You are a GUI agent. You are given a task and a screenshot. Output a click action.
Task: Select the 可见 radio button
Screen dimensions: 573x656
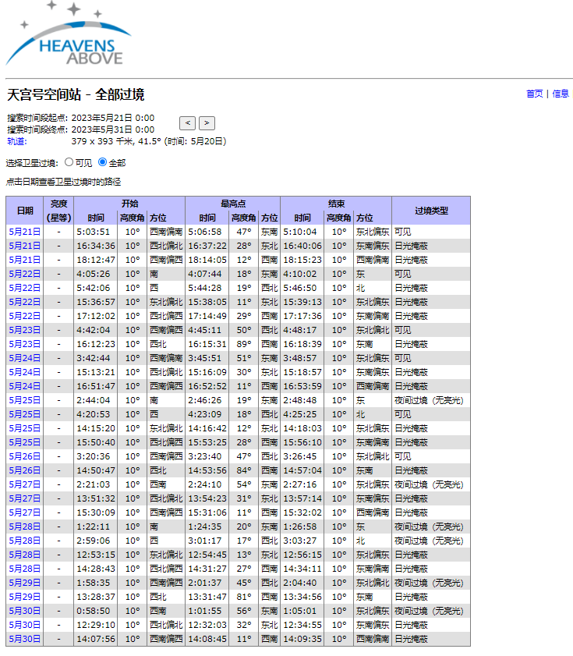(x=69, y=162)
